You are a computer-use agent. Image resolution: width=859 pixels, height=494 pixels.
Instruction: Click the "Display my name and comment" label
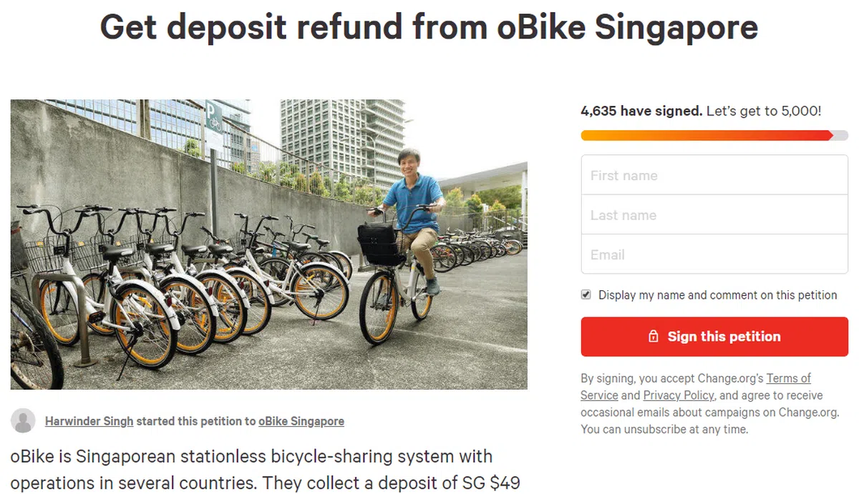coord(717,295)
